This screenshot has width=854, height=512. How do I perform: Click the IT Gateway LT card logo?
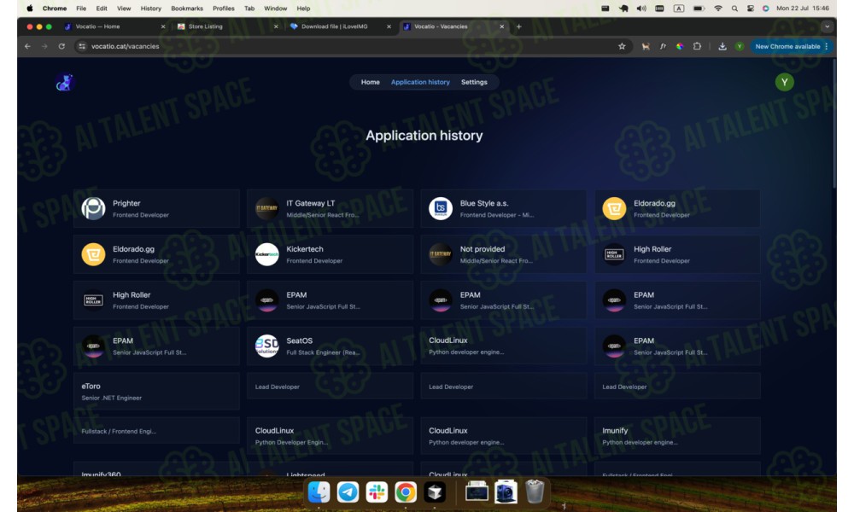266,208
